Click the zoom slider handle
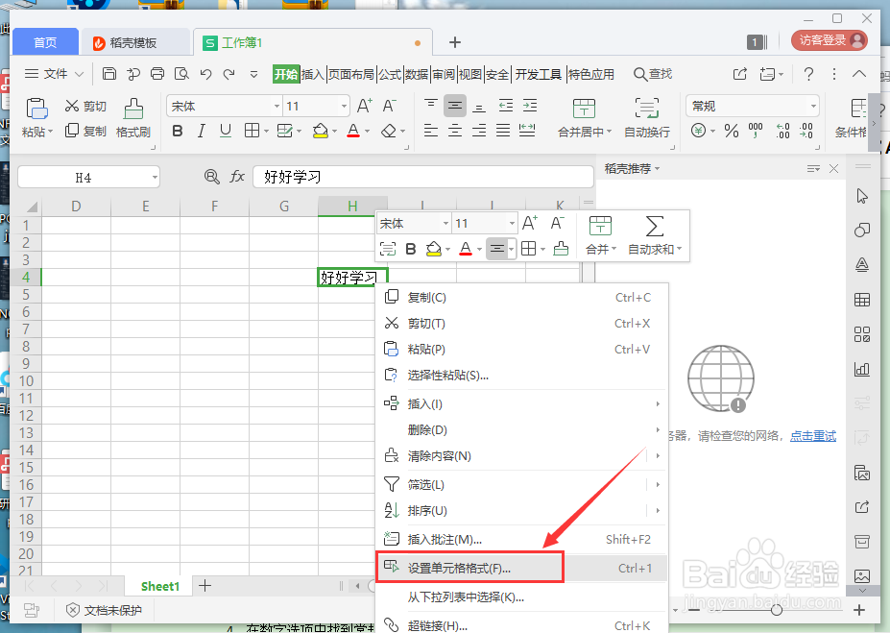 coord(777,610)
